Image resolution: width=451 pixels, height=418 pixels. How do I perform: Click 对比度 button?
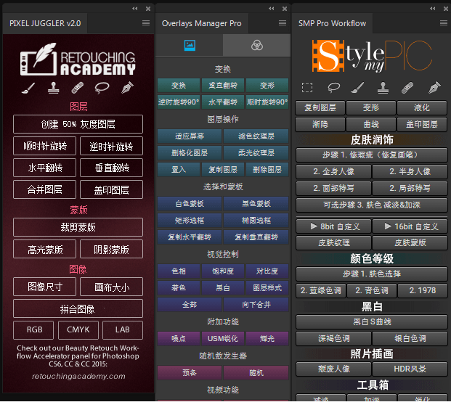point(267,271)
